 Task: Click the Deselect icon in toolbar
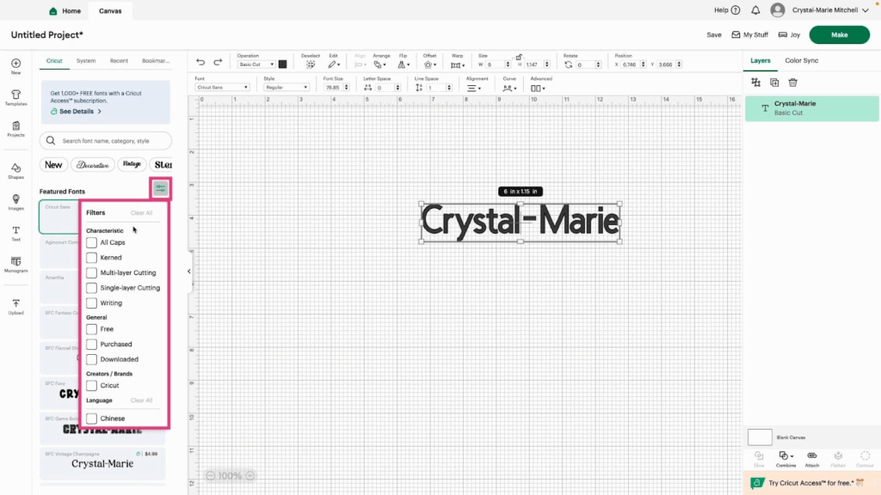310,64
